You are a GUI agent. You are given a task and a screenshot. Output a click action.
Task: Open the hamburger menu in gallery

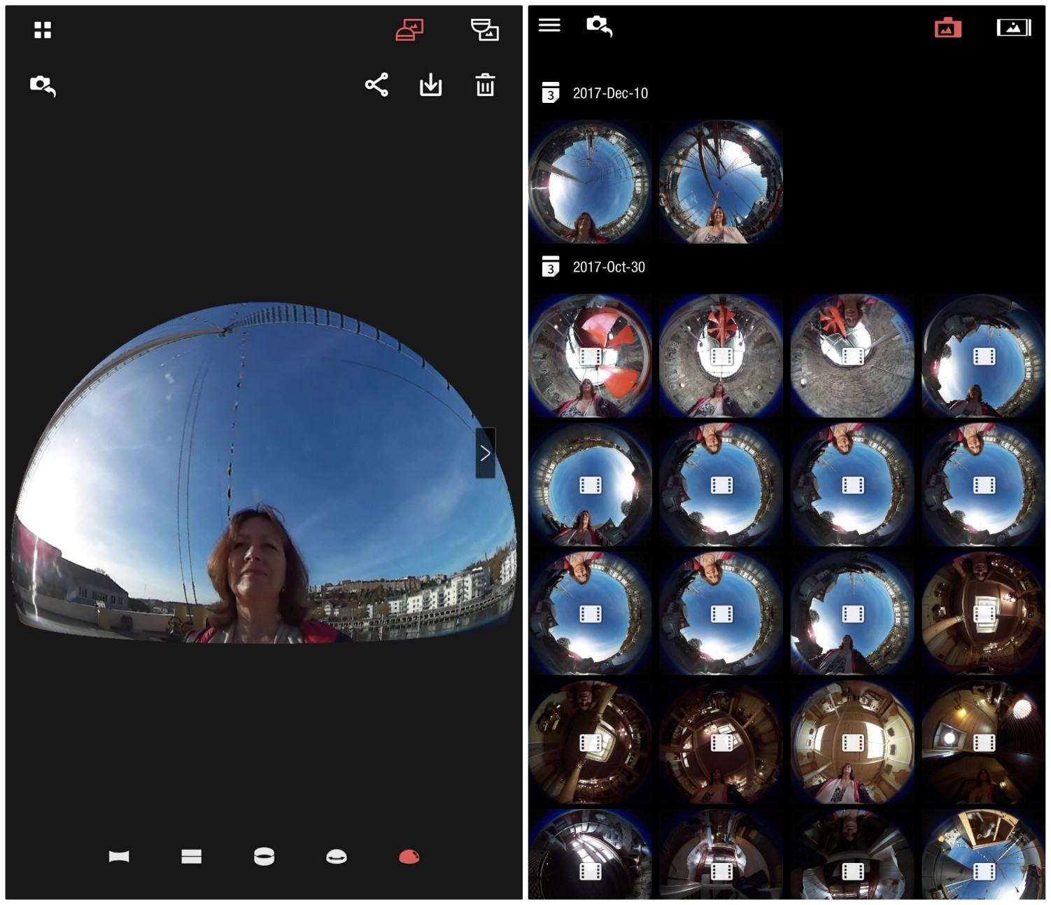pos(549,25)
